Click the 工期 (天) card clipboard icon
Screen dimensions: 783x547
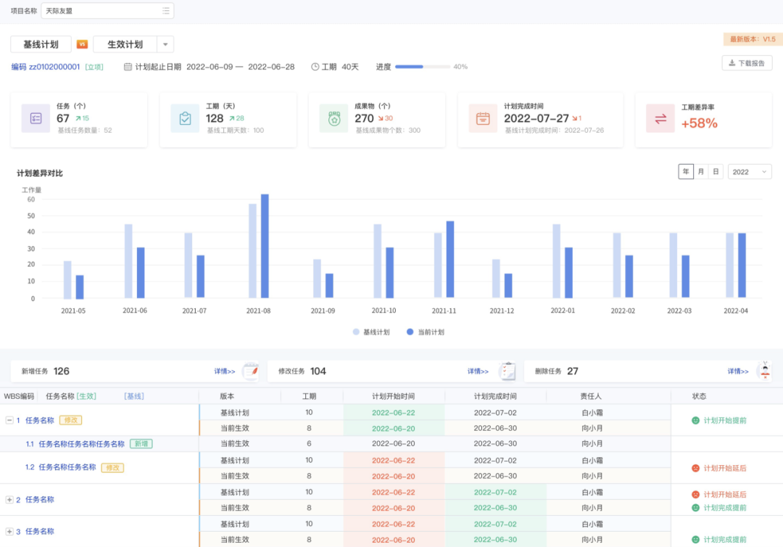[186, 118]
